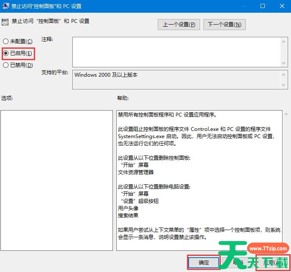Click the empty 选项 options pane
The width and height of the screenshot is (291, 272).
57,180
